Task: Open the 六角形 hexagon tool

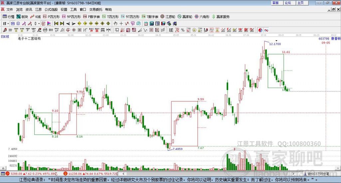Action: tap(202, 17)
